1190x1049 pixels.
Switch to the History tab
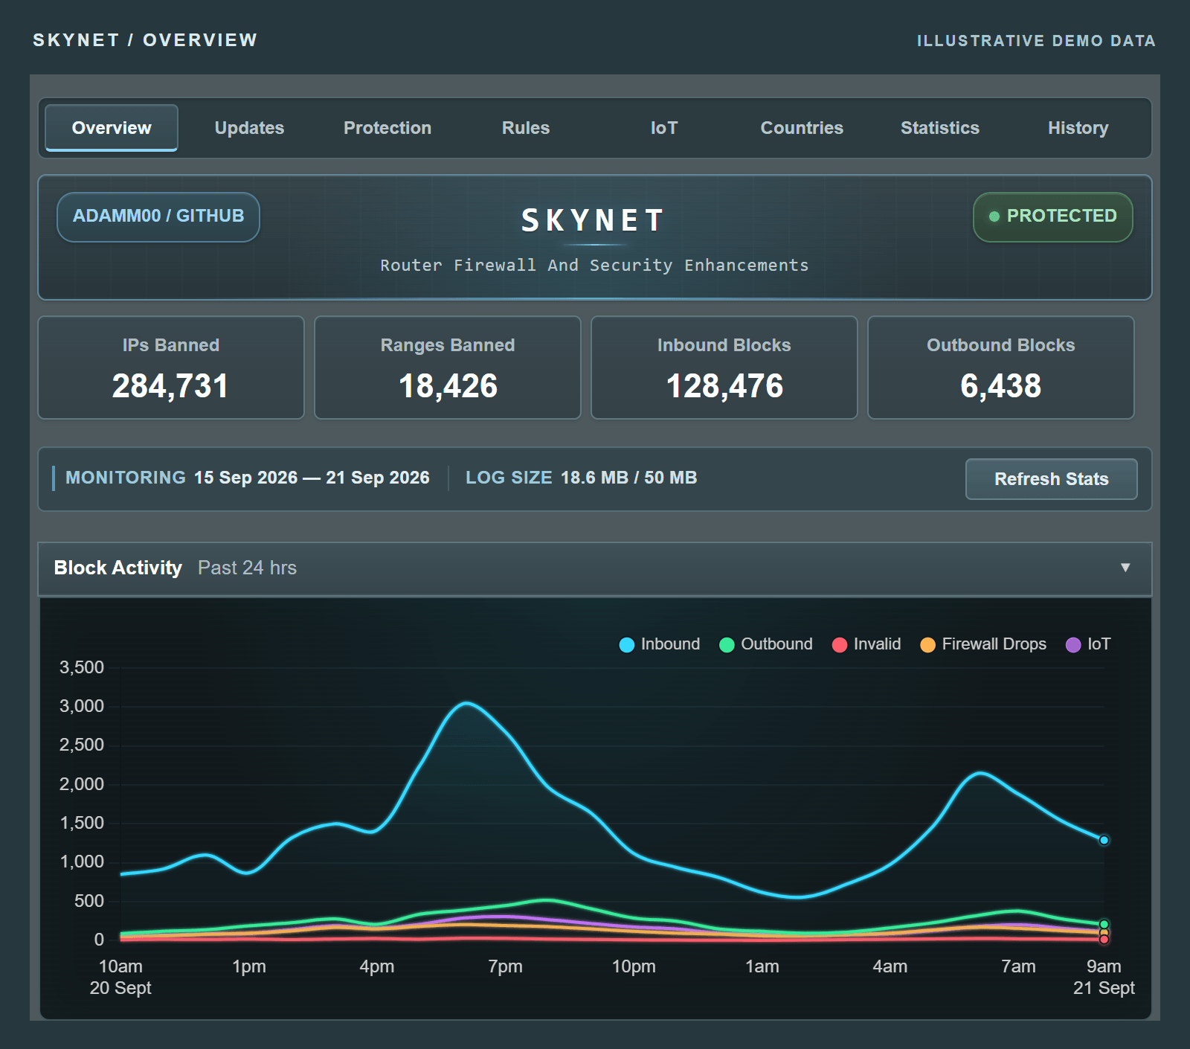[1078, 128]
